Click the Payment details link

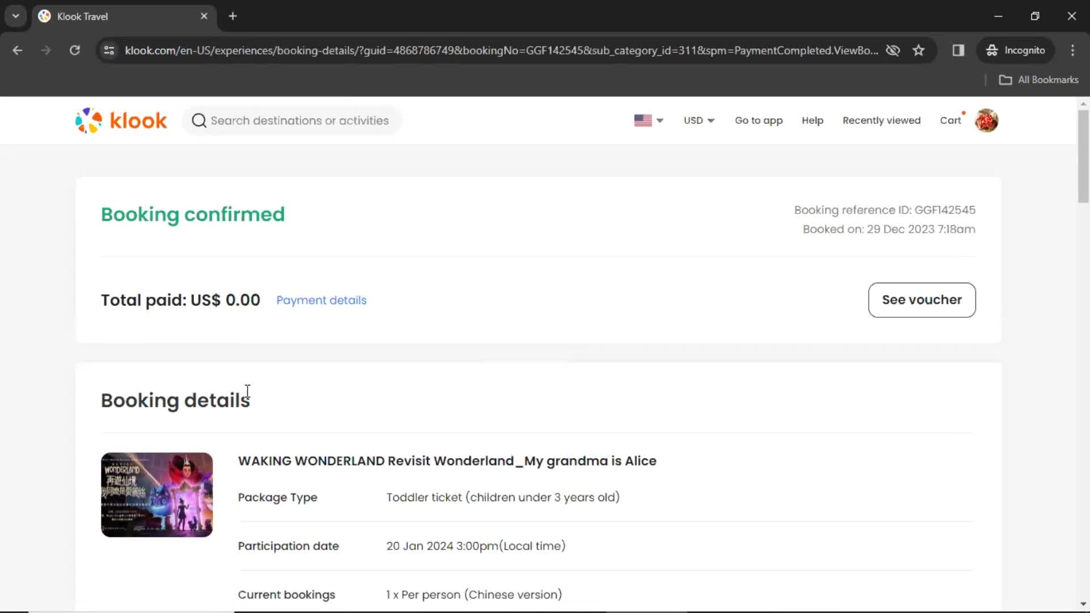pos(322,300)
